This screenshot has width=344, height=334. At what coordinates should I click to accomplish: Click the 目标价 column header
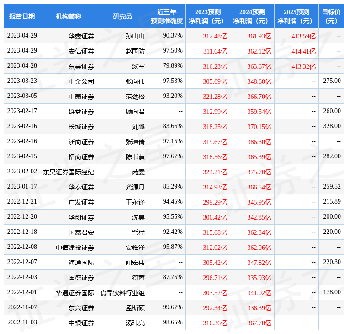coord(331,16)
